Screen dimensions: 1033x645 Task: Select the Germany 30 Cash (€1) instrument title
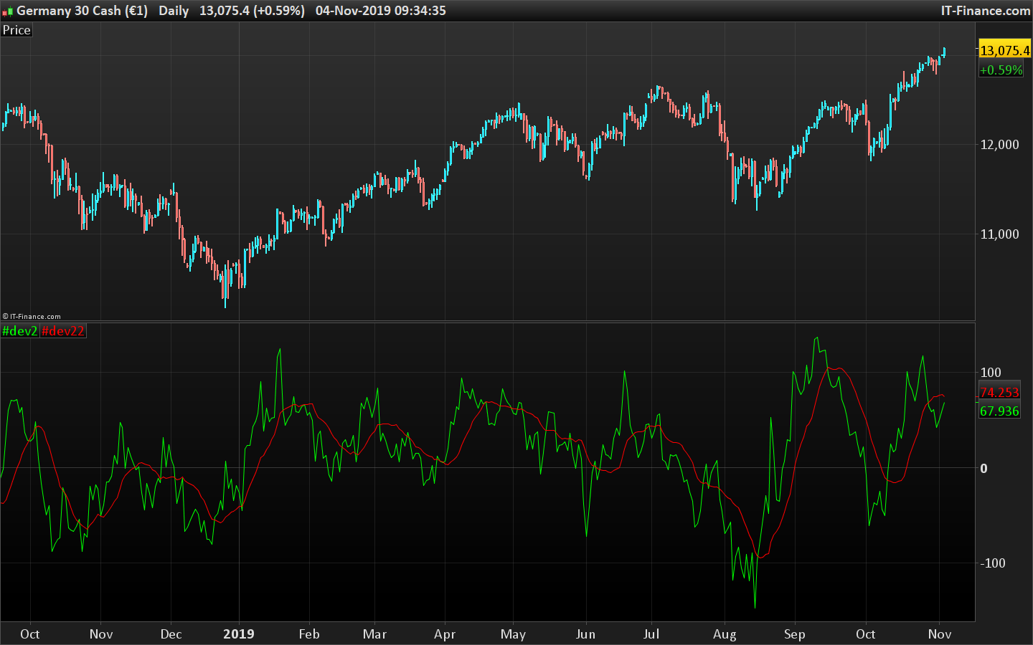tap(82, 11)
